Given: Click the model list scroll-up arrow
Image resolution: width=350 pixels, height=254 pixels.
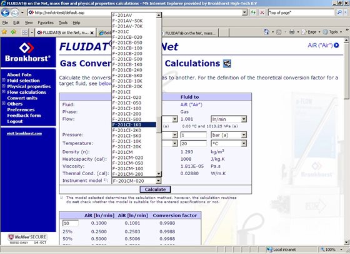Looking at the screenshot, I should click(159, 15).
